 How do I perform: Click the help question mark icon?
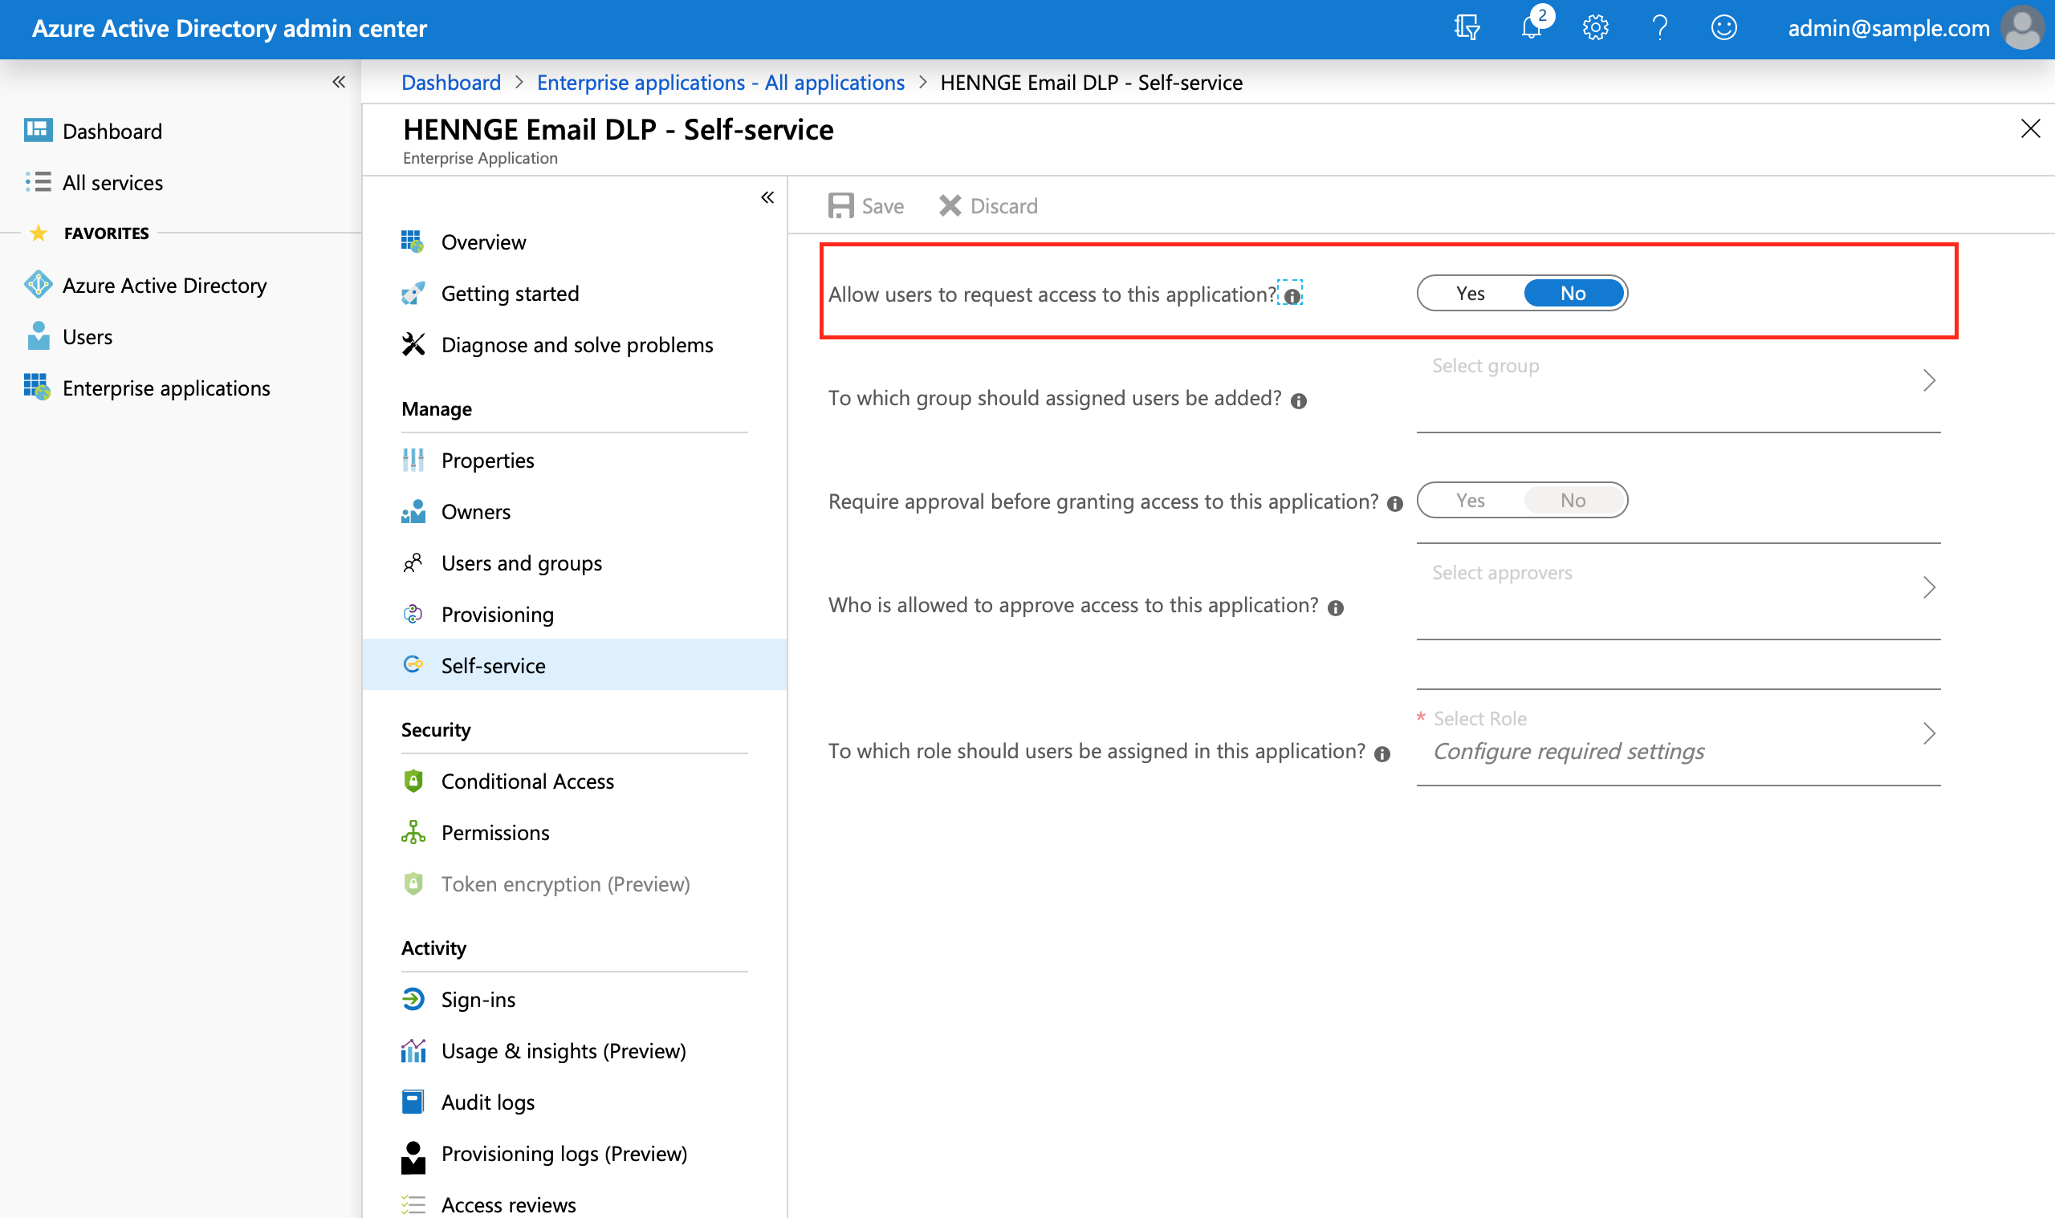(x=1659, y=28)
